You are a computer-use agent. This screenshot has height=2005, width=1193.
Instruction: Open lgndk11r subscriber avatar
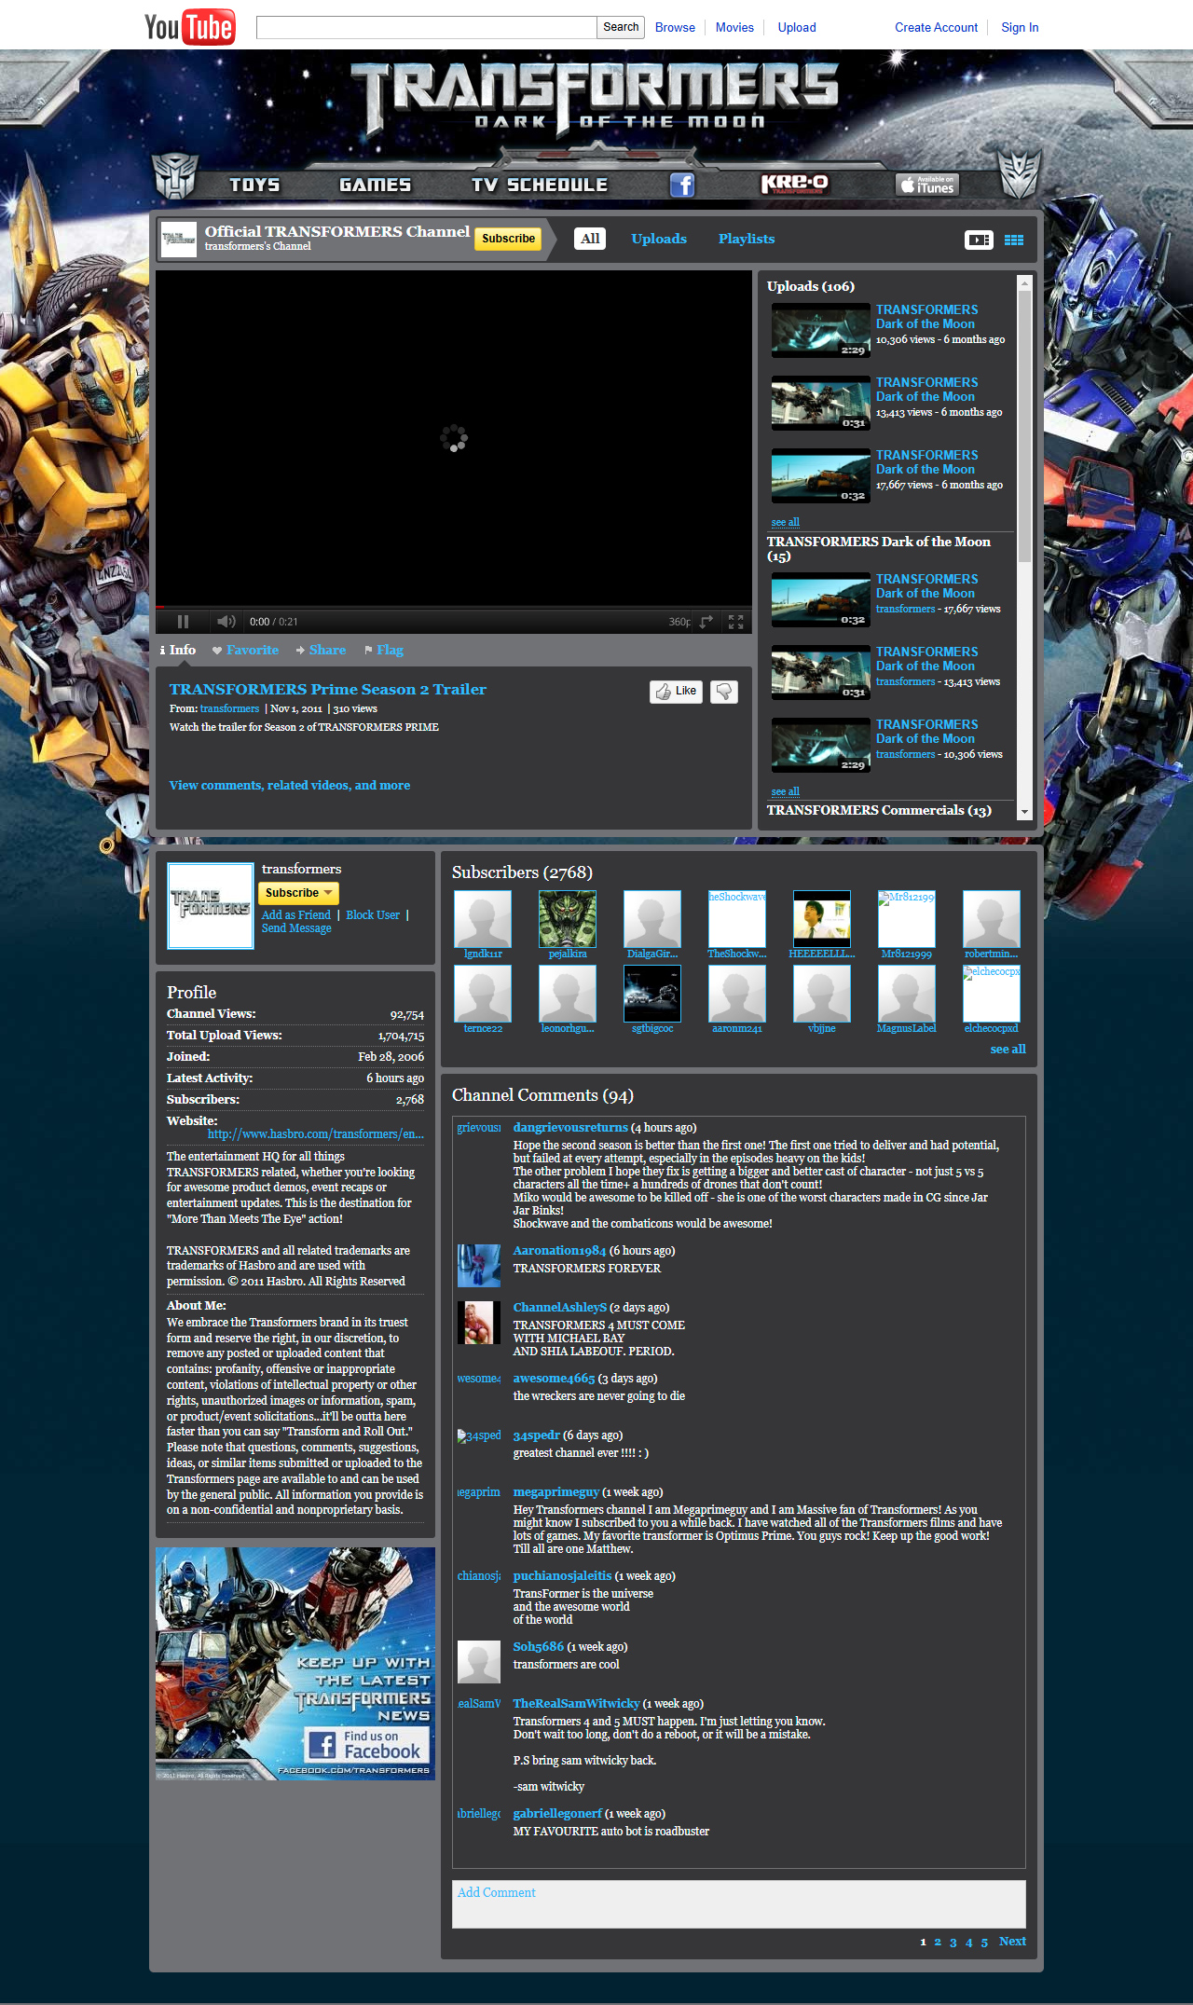(483, 918)
